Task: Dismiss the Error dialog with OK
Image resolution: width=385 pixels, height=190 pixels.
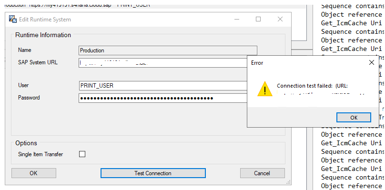Action: pos(354,118)
